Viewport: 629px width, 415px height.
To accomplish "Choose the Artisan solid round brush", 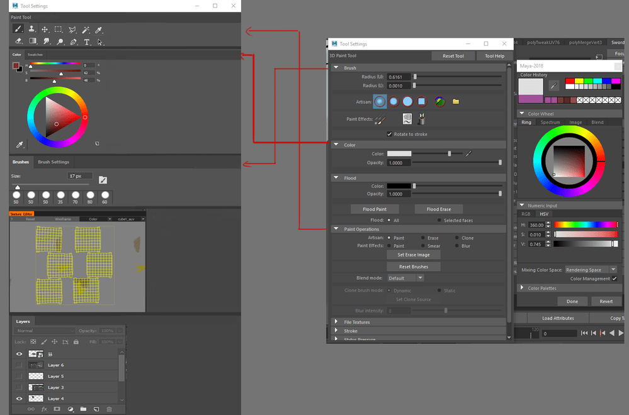I will click(407, 102).
